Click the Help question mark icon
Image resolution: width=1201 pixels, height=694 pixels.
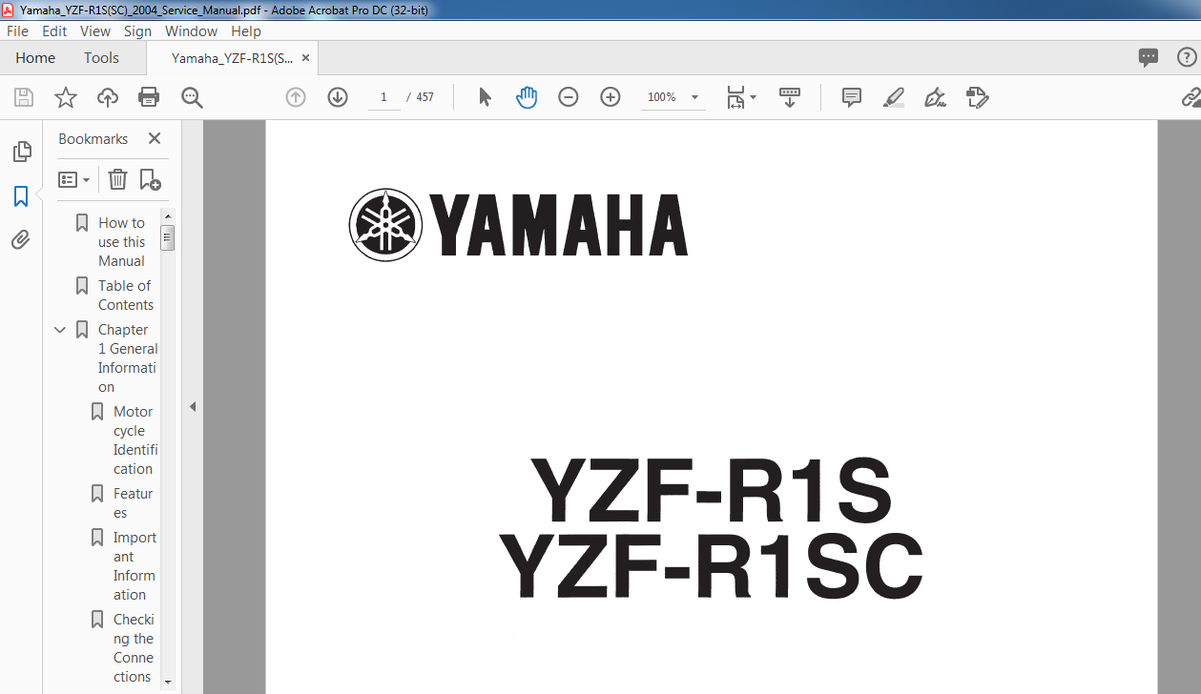click(x=1186, y=58)
